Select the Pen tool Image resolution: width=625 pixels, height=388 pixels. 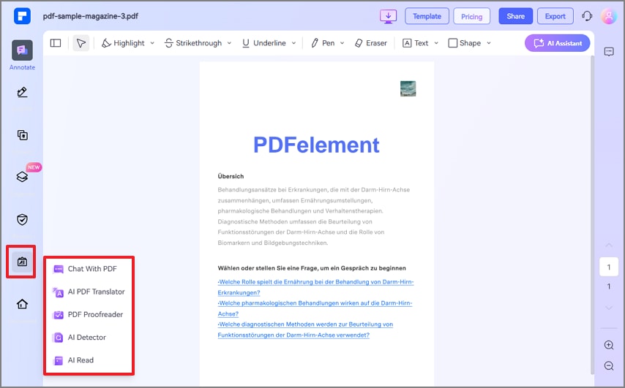323,43
